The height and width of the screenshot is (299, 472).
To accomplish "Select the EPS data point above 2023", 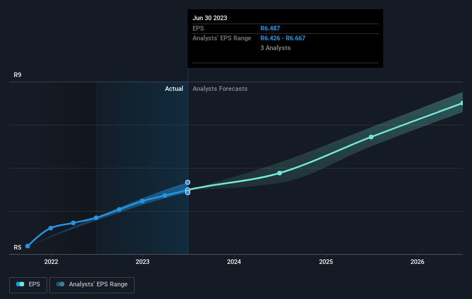I will coord(143,201).
